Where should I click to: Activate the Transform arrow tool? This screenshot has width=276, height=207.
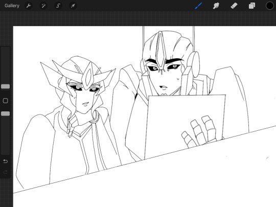[x=73, y=6]
